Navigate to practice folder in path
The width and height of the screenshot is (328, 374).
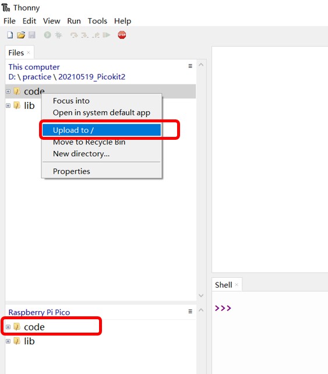click(37, 77)
